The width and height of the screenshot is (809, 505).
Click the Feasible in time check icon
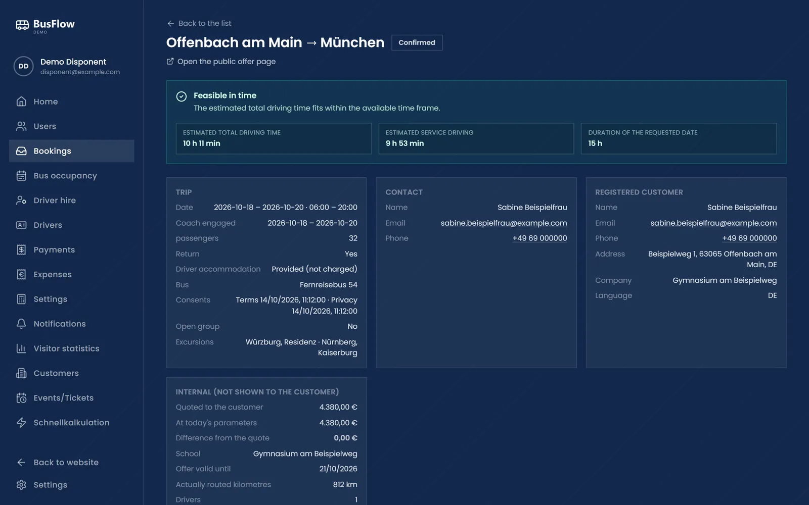(x=182, y=96)
